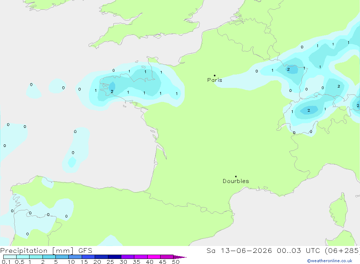
Task: Pick legend swatch between 0.1 and 0.5
Action: [10, 257]
